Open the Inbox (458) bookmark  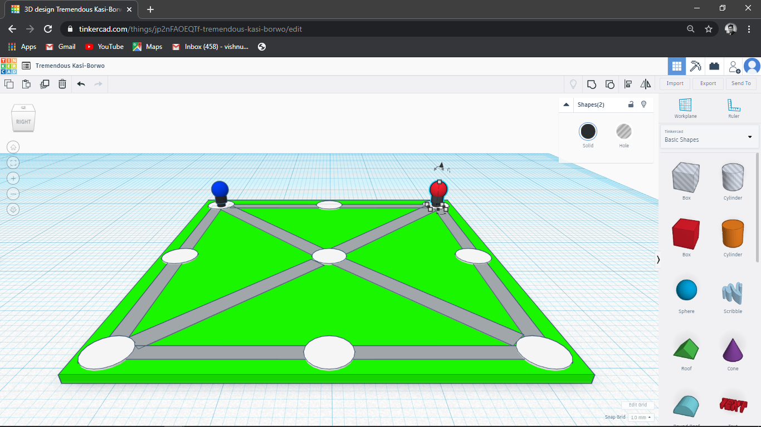coord(211,47)
